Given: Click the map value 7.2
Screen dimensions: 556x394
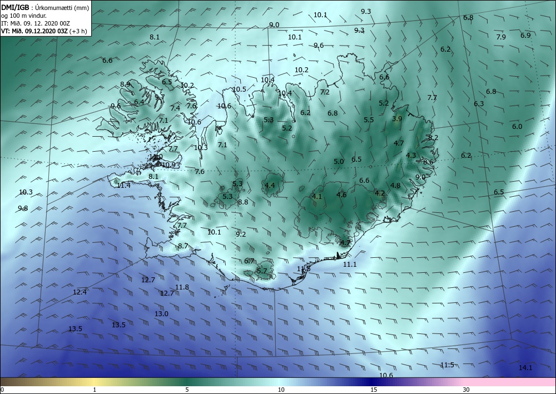Looking at the screenshot, I should (x=325, y=92).
